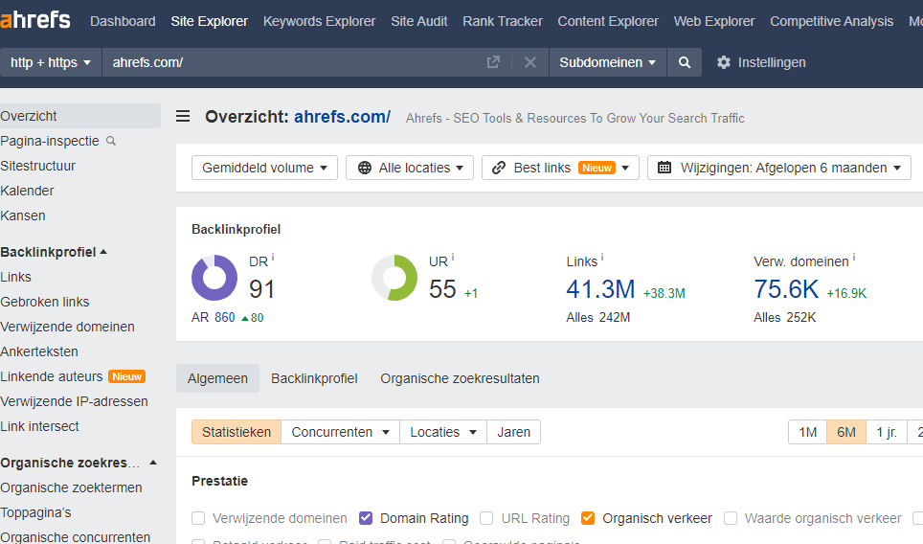Open Linkende auteurs in sidebar
Image resolution: width=923 pixels, height=544 pixels.
coord(52,376)
